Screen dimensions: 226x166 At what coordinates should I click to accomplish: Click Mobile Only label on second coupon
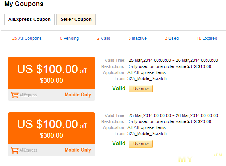click(78, 150)
